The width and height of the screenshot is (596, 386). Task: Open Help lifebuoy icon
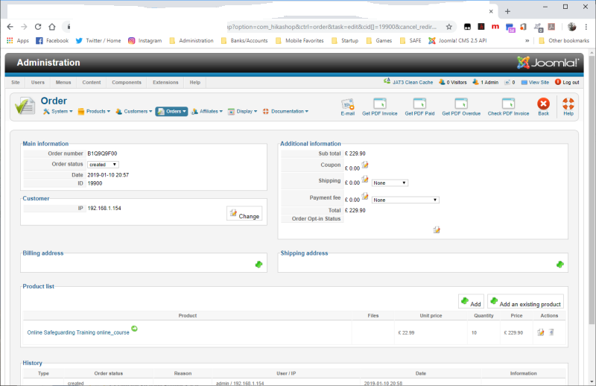(x=568, y=104)
